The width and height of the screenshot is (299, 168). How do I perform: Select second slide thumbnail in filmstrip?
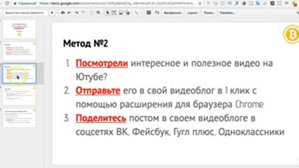point(19,51)
